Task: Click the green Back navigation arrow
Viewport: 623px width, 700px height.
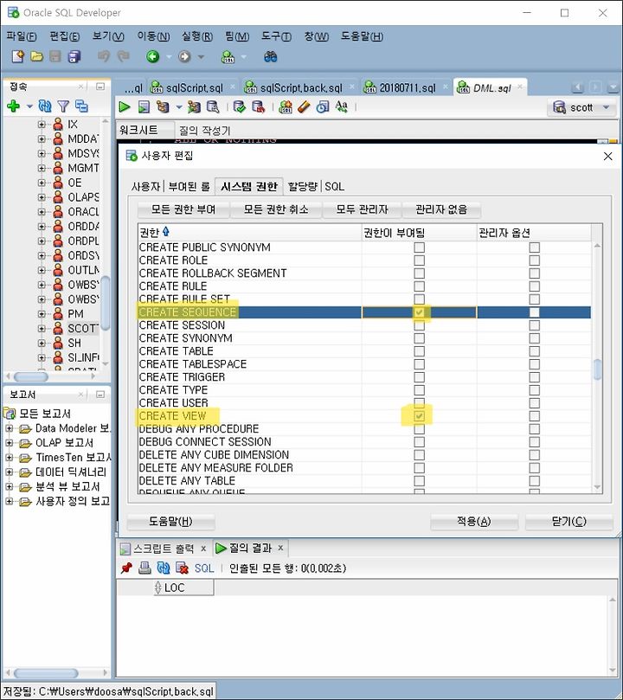Action: point(153,56)
